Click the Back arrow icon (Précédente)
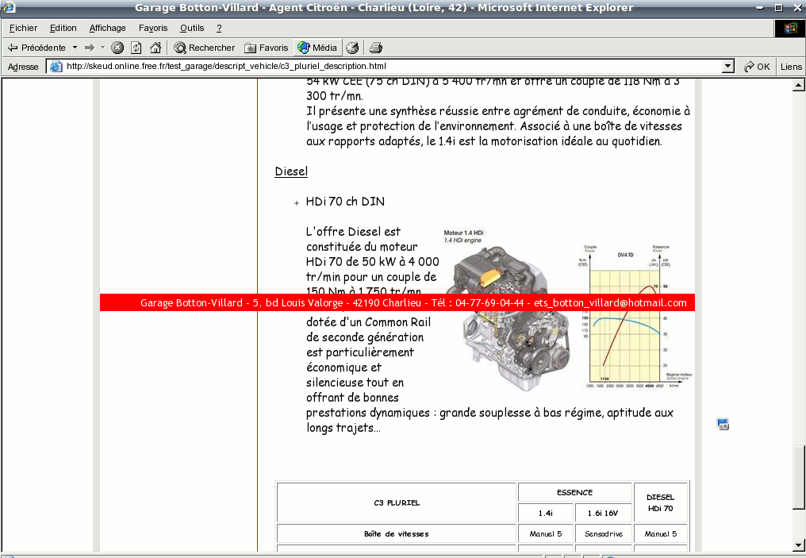 tap(13, 48)
